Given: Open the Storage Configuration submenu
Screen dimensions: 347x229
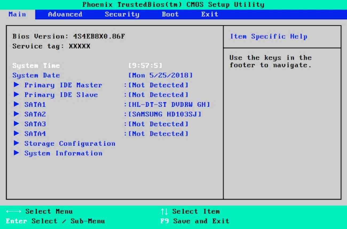Looking at the screenshot, I should (x=70, y=144).
